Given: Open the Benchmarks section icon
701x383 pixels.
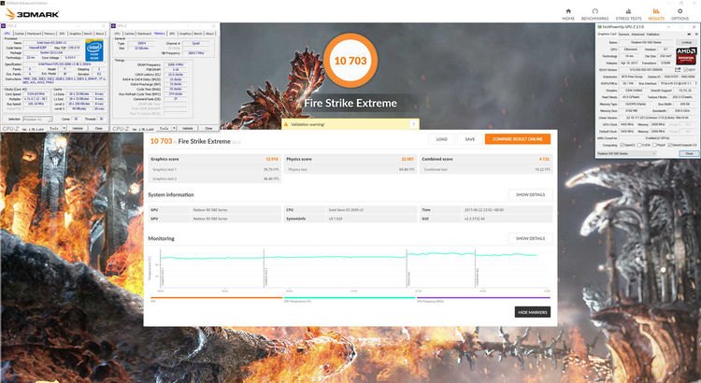Looking at the screenshot, I should tap(595, 11).
